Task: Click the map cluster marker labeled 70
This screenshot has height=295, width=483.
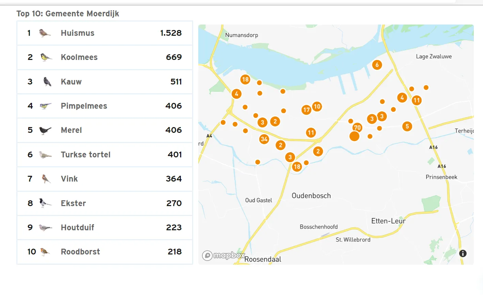Action: pos(357,128)
